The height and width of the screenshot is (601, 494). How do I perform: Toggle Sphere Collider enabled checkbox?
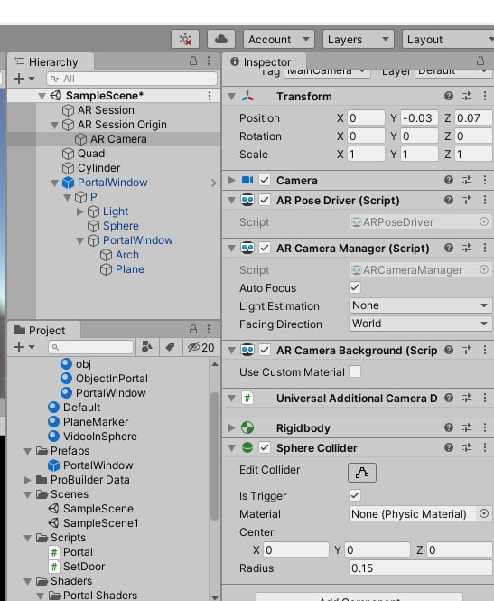[265, 447]
